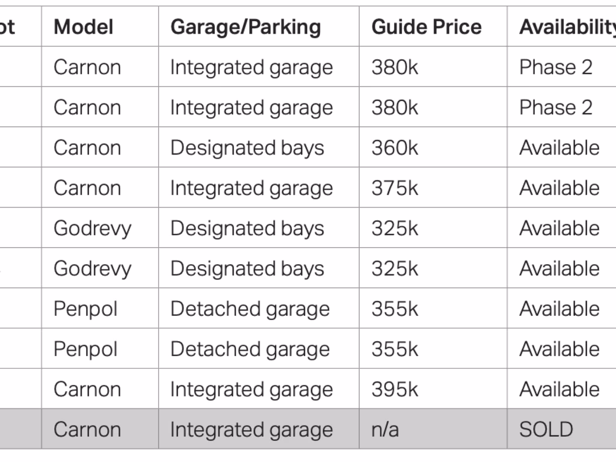The width and height of the screenshot is (616, 462).
Task: Click Integrated garage in the SOLD row
Action: click(x=251, y=430)
